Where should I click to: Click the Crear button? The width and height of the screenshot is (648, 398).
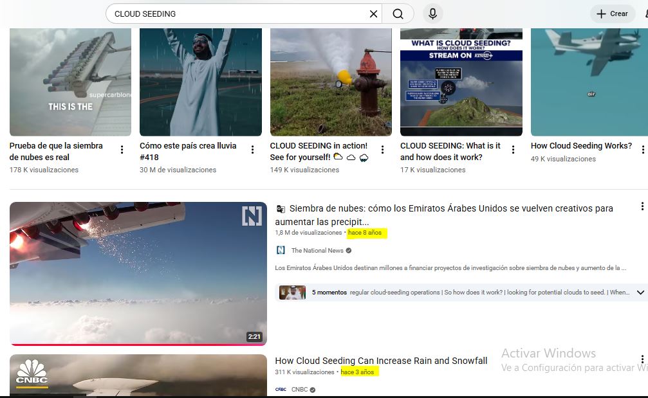click(612, 14)
